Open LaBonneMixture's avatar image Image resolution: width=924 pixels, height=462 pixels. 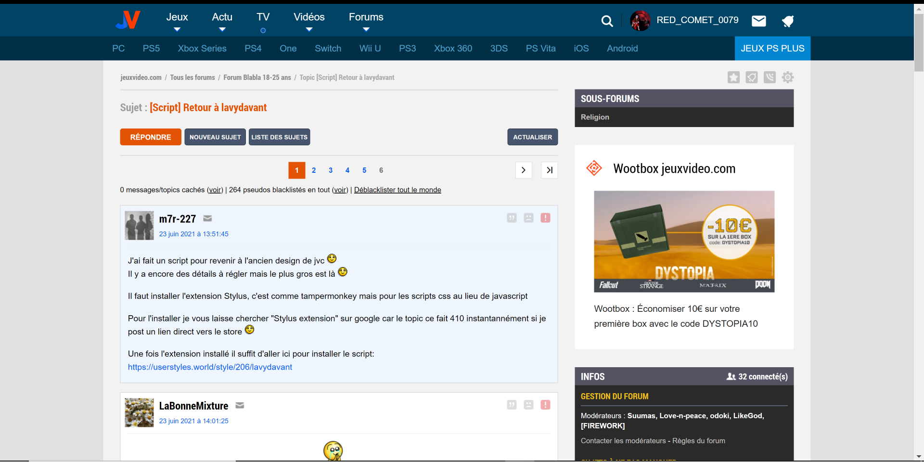[139, 412]
